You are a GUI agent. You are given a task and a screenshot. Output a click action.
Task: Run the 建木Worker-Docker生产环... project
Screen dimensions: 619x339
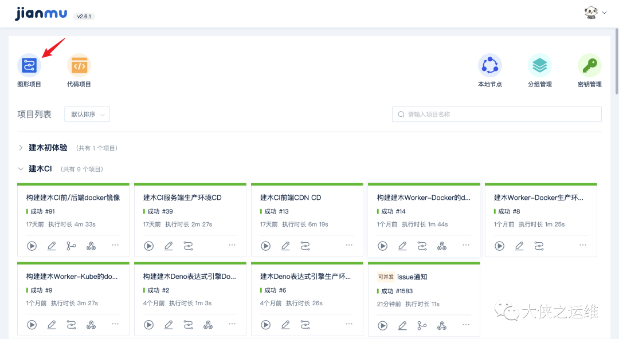click(x=499, y=246)
